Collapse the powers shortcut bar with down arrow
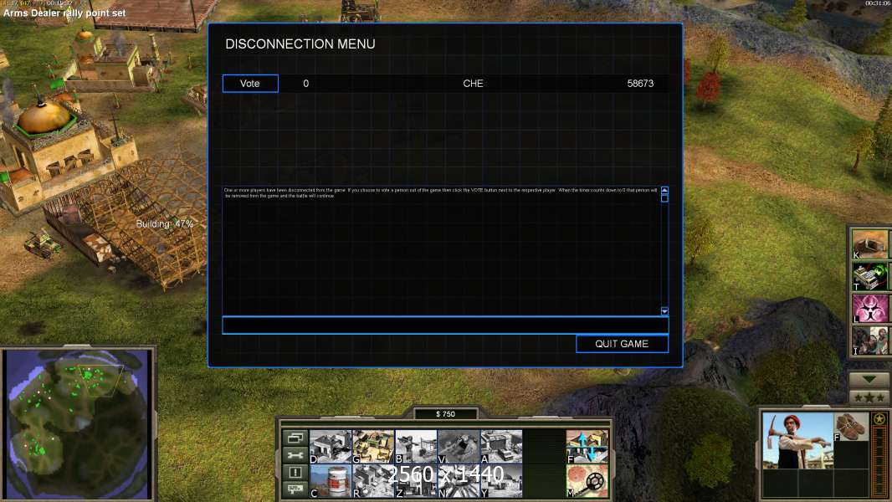The image size is (892, 502). 869,380
